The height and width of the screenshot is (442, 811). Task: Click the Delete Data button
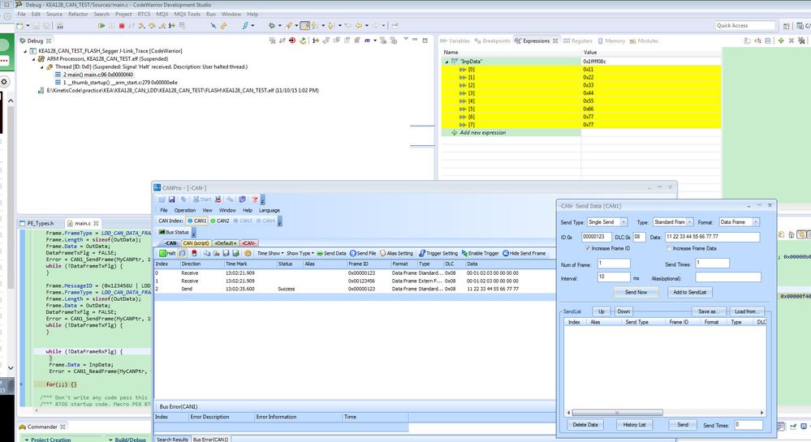point(585,424)
